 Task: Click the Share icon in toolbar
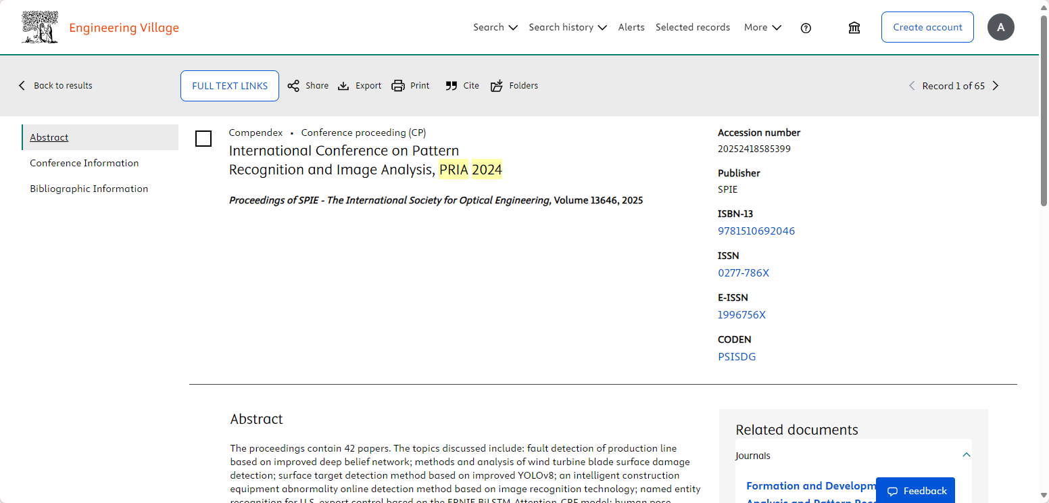tap(293, 86)
